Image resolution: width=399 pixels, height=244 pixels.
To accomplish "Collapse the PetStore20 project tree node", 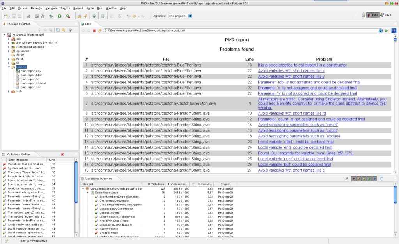I will click(x=4, y=35).
